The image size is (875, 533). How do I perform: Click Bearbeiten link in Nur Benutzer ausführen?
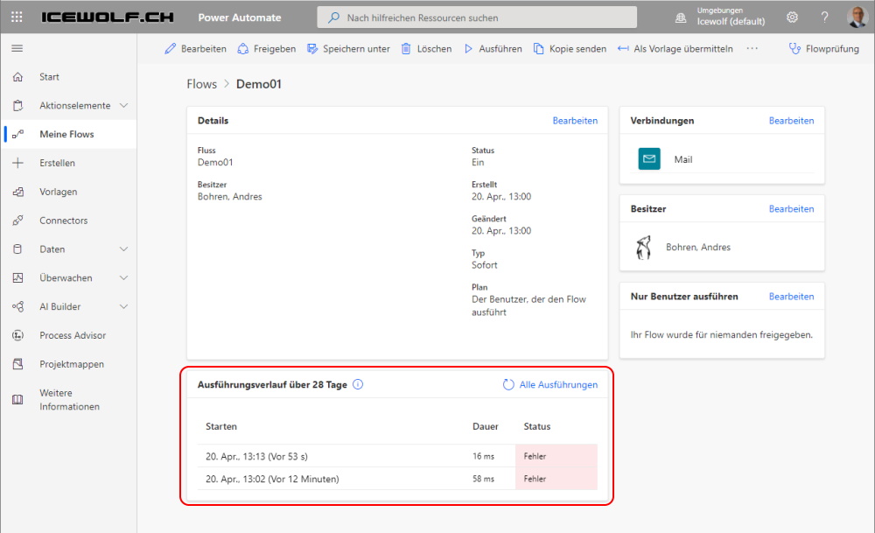(x=791, y=297)
